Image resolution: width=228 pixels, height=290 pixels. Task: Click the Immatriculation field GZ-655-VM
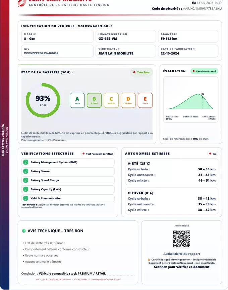coord(126,36)
